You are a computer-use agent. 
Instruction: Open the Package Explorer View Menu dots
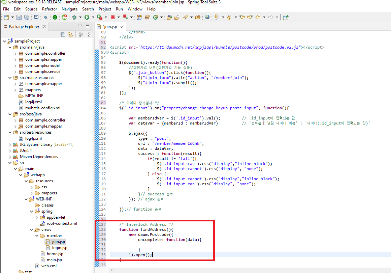[89, 34]
